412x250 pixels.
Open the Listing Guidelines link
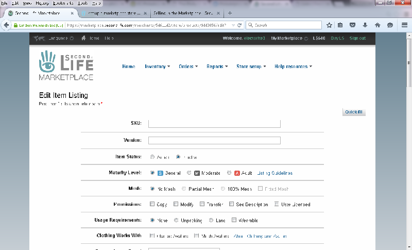pos(275,173)
